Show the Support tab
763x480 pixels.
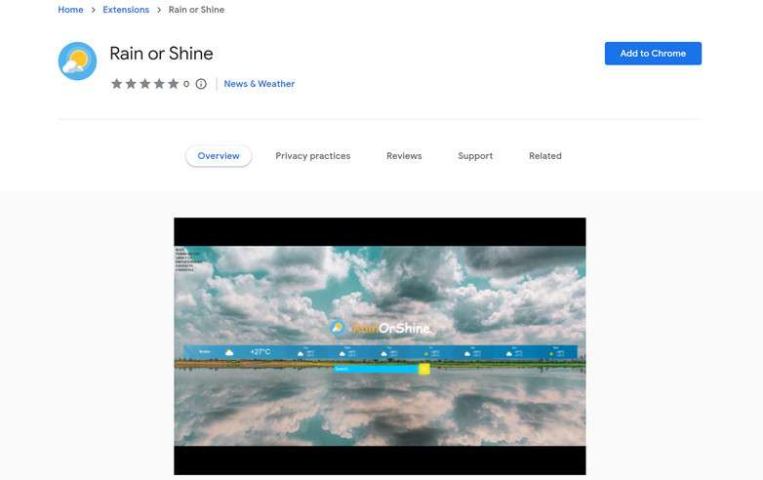pos(475,156)
